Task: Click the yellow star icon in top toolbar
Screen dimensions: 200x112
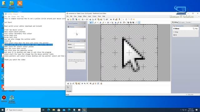Action: 134,19
